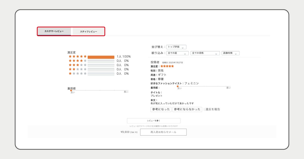The width and height of the screenshot is (304, 159).
Task: Select the 1-star rating row stars
Action: pos(78,73)
